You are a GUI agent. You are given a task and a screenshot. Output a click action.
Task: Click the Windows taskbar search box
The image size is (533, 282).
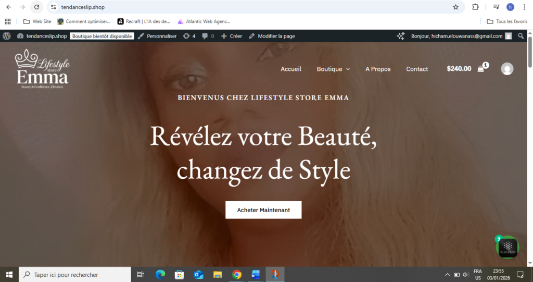(x=75, y=274)
